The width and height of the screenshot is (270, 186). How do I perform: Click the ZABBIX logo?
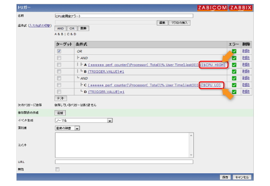[x=241, y=8]
